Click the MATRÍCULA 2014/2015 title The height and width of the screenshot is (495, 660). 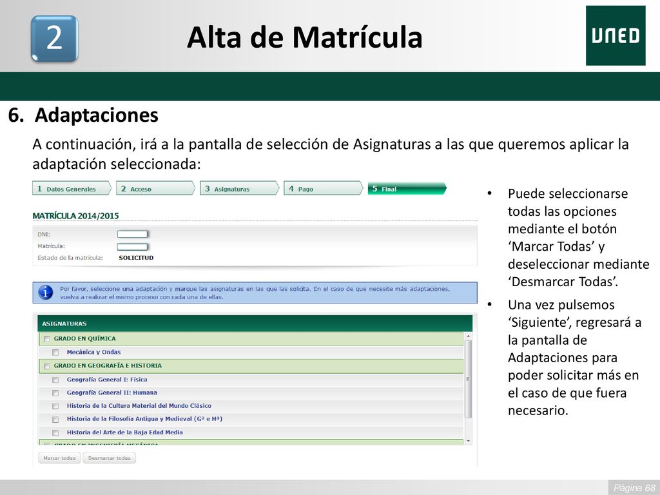point(76,216)
